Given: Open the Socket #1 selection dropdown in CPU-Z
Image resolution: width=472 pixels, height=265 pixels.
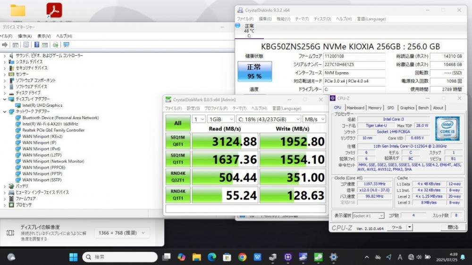Looking at the screenshot, I should pyautogui.click(x=368, y=215).
